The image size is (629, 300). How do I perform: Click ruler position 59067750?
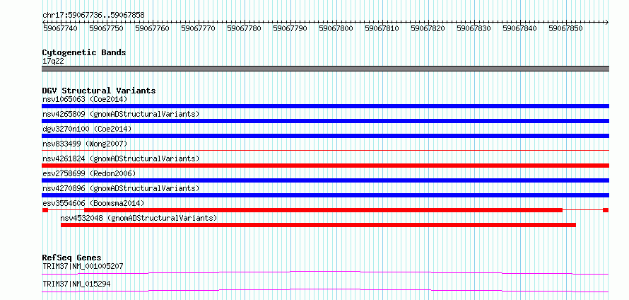click(x=106, y=28)
